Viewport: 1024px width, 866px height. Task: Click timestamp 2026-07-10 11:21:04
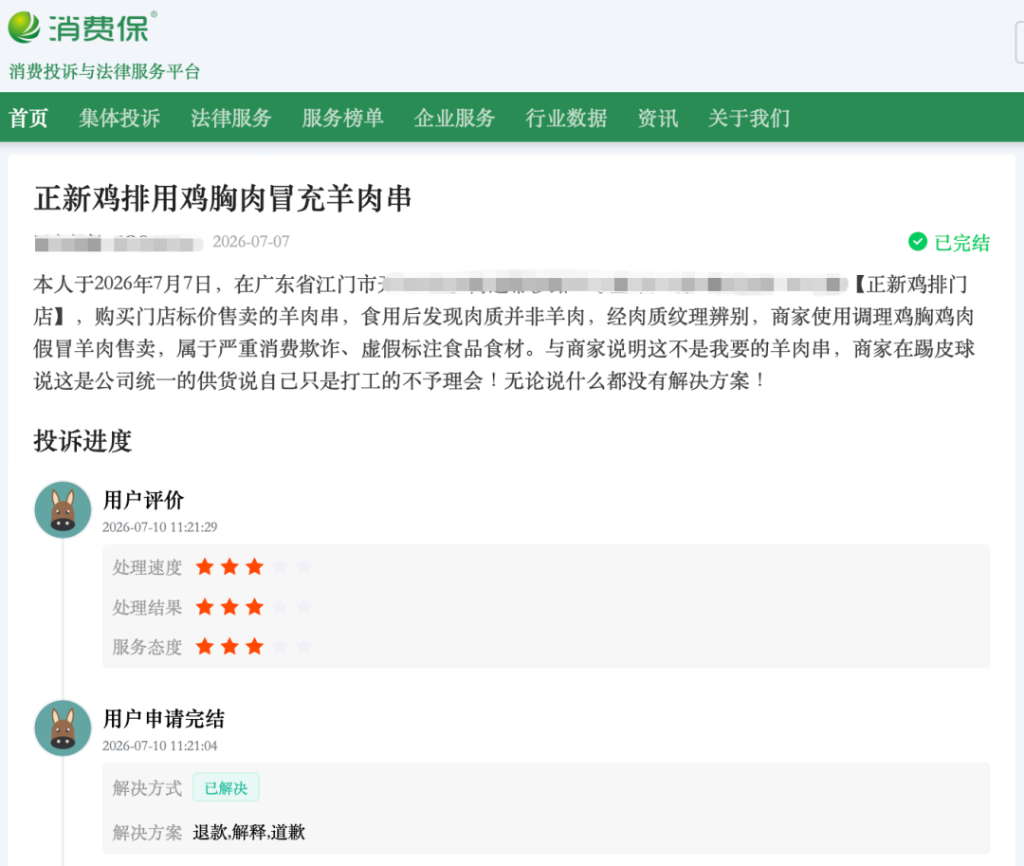point(160,746)
